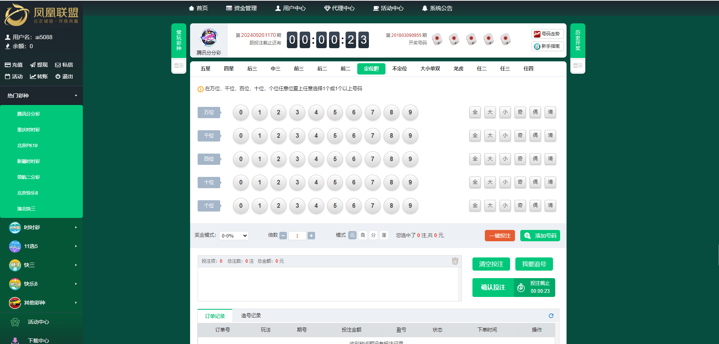719x344 pixels.
Task: Expand the 其他彩种 category
Action: tap(41, 303)
